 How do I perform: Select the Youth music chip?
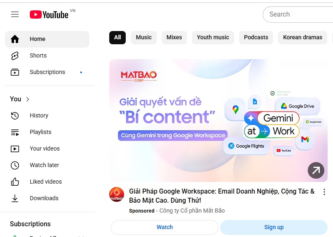point(213,38)
